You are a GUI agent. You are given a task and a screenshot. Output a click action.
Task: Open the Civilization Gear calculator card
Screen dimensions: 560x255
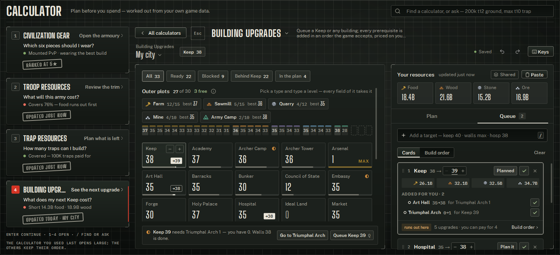point(68,50)
